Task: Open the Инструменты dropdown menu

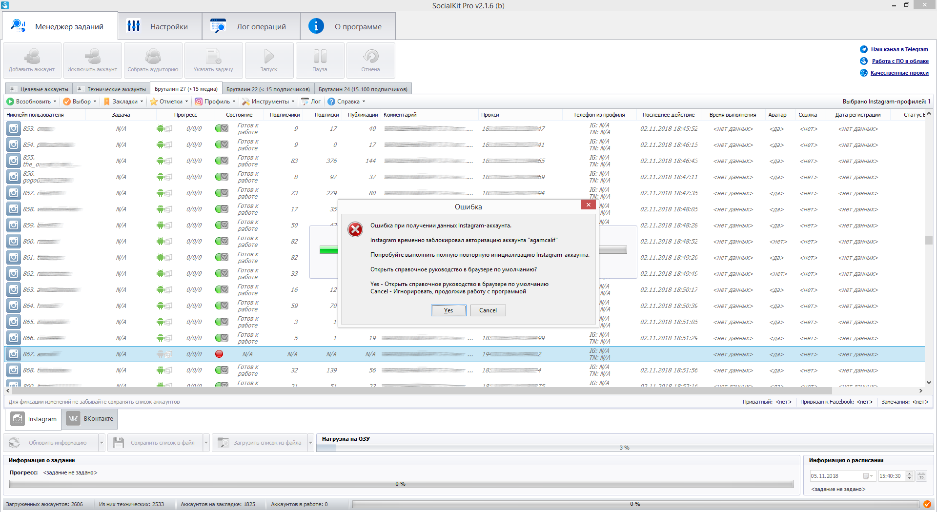Action: (x=268, y=102)
